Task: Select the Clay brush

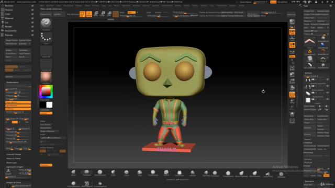Action: point(140,173)
